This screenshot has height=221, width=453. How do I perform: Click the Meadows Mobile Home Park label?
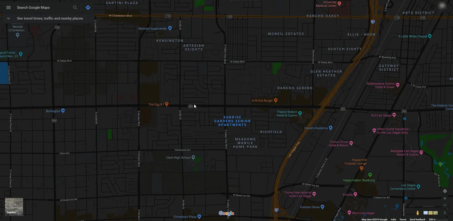click(x=245, y=143)
